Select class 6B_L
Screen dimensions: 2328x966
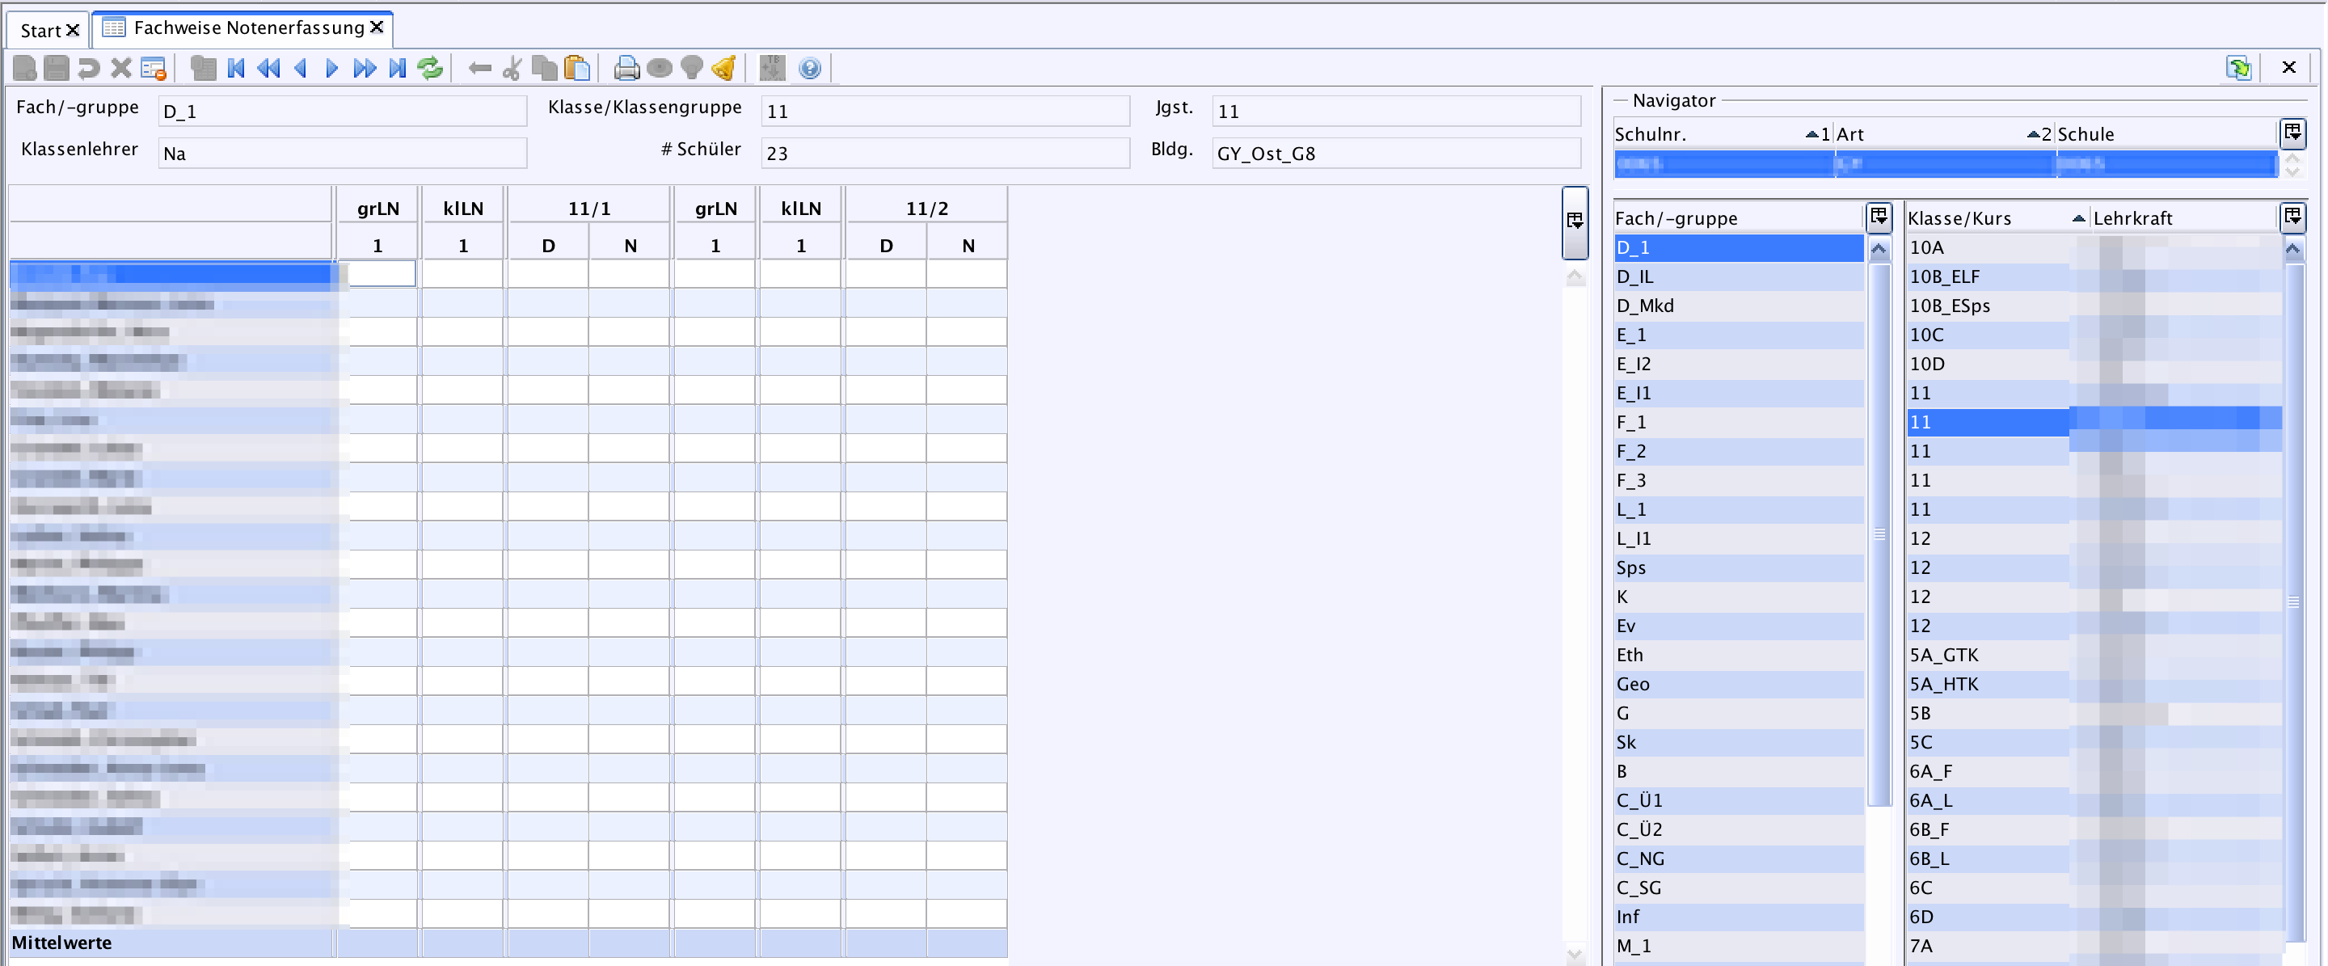(1988, 858)
